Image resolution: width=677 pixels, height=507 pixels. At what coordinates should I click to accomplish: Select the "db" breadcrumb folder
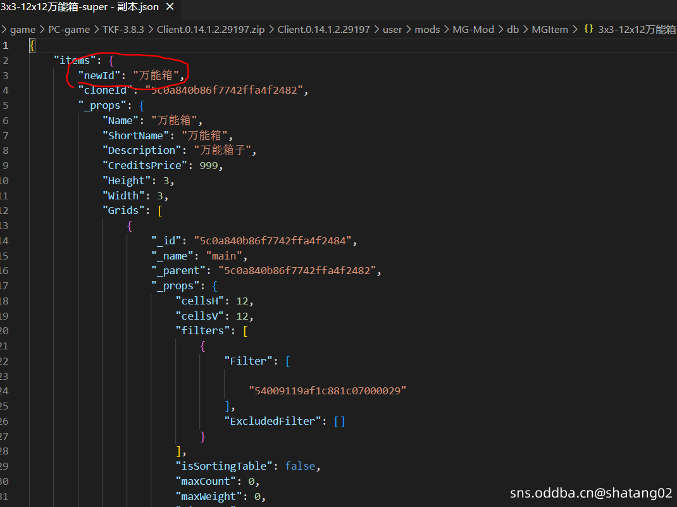(512, 29)
